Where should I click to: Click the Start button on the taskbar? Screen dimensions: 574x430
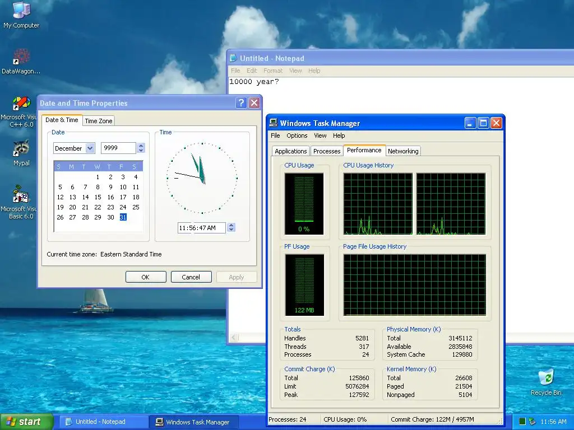coord(26,422)
